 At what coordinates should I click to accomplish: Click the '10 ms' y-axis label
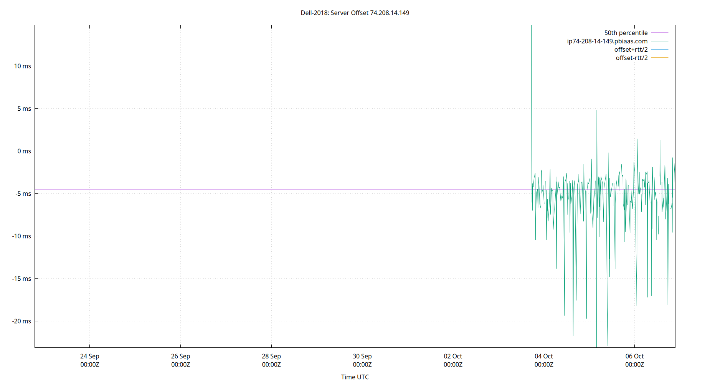[x=23, y=66]
